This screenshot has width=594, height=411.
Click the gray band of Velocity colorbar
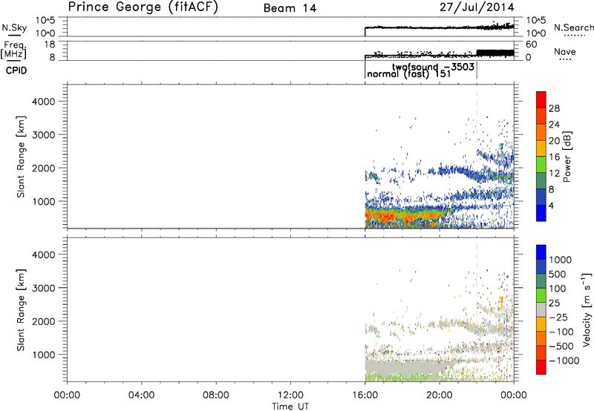point(541,309)
